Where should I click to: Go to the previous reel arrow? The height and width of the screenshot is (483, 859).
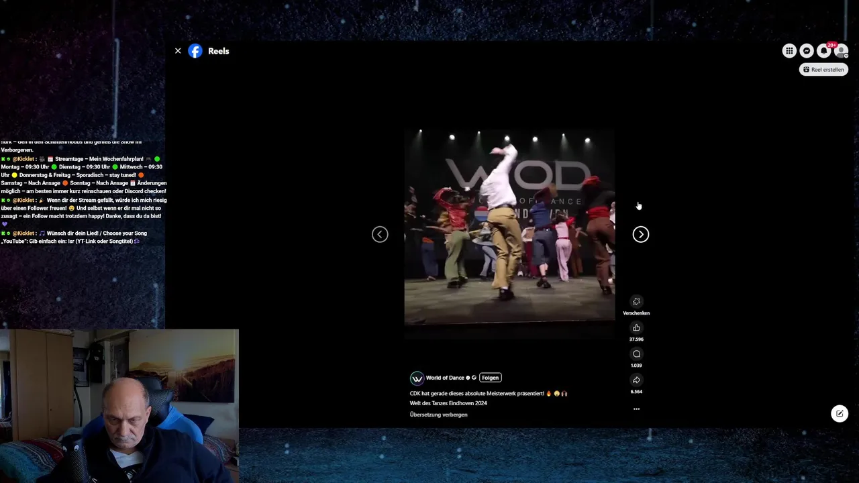[380, 234]
